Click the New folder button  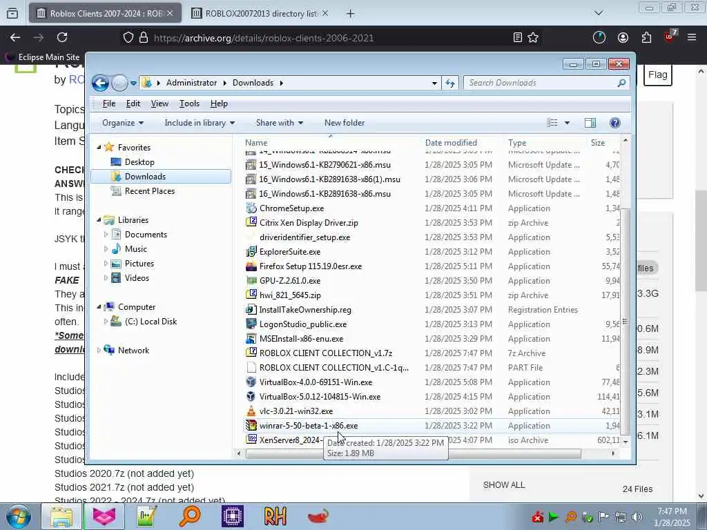coord(345,123)
